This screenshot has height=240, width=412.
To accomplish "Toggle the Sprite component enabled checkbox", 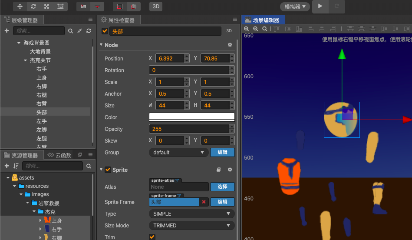I will [108, 170].
